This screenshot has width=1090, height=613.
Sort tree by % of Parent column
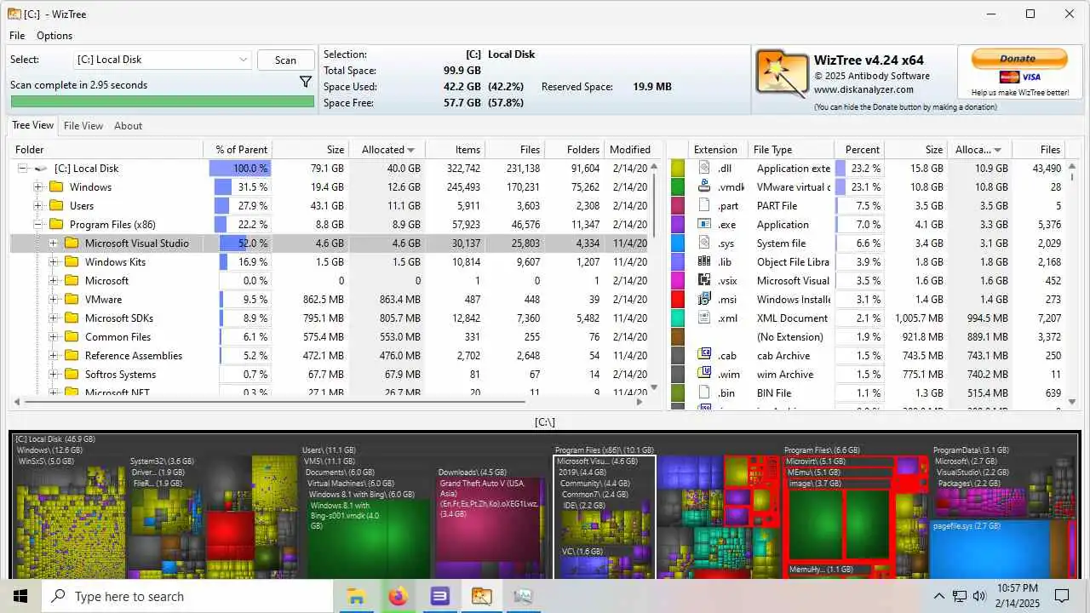pos(238,150)
